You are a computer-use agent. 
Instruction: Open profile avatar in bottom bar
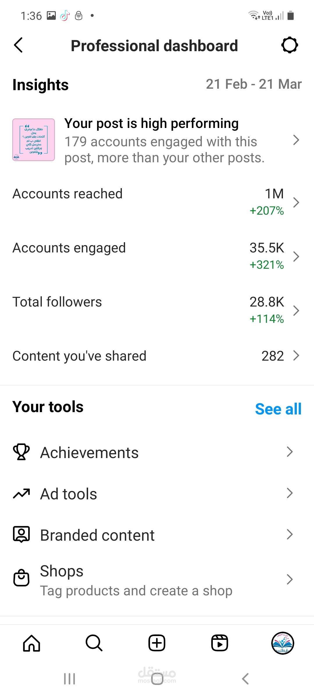click(x=282, y=643)
